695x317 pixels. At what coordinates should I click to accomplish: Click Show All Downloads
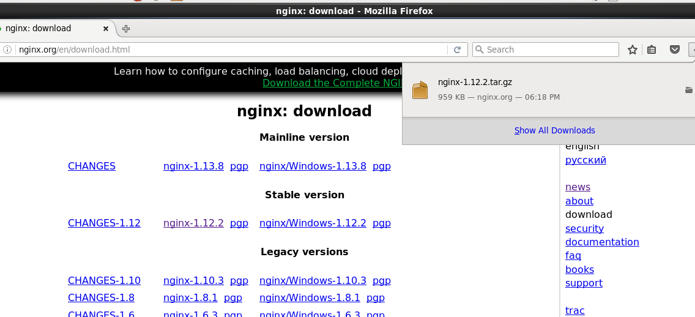(x=554, y=130)
